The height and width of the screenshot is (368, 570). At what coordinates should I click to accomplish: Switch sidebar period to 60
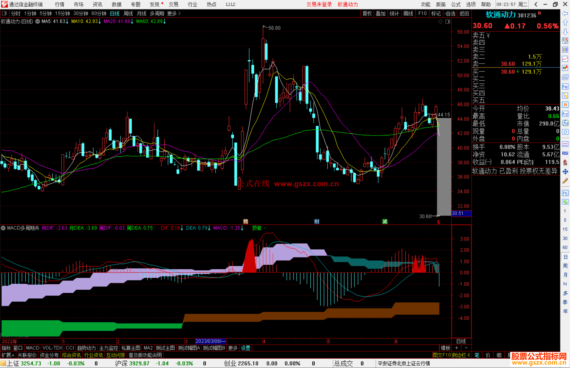pos(565,247)
